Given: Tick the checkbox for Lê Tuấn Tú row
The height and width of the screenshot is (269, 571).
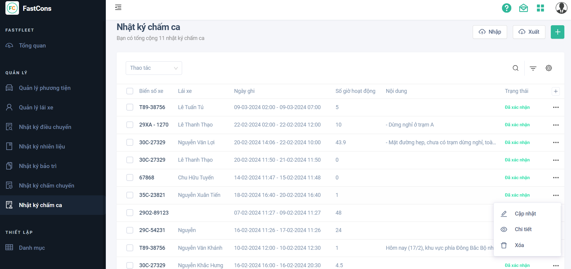Looking at the screenshot, I should coord(130,107).
